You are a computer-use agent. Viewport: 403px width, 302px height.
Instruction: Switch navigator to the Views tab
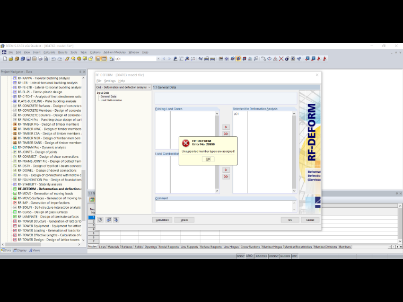point(34,251)
